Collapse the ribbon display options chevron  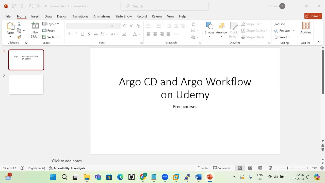pos(319,42)
